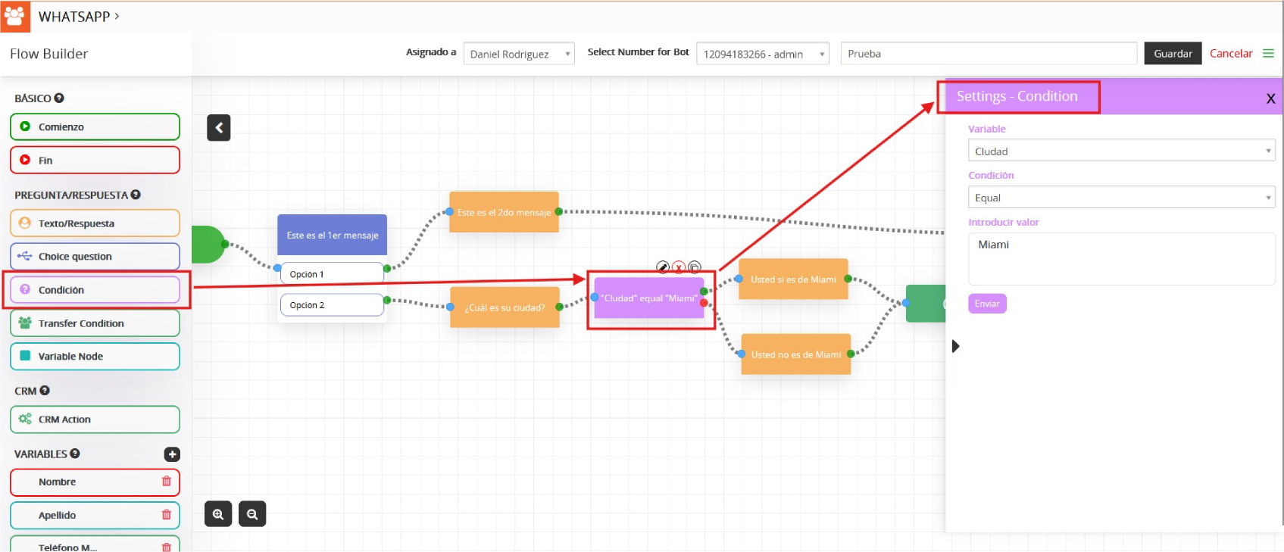This screenshot has width=1284, height=552.
Task: Collapse the sidebar with the back arrow button
Action: pyautogui.click(x=219, y=128)
